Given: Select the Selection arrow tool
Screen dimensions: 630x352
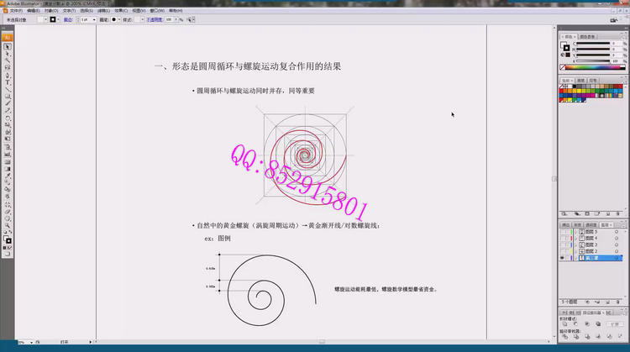Looking at the screenshot, I should pos(5,47).
